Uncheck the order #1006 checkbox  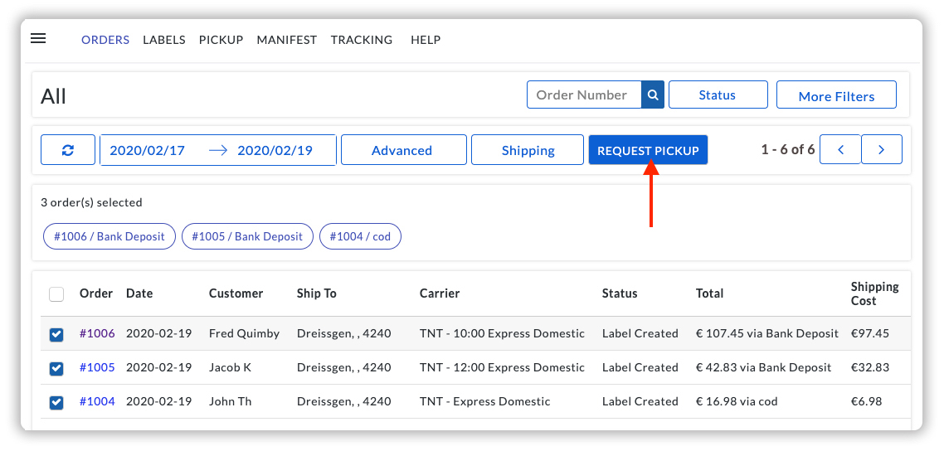56,334
